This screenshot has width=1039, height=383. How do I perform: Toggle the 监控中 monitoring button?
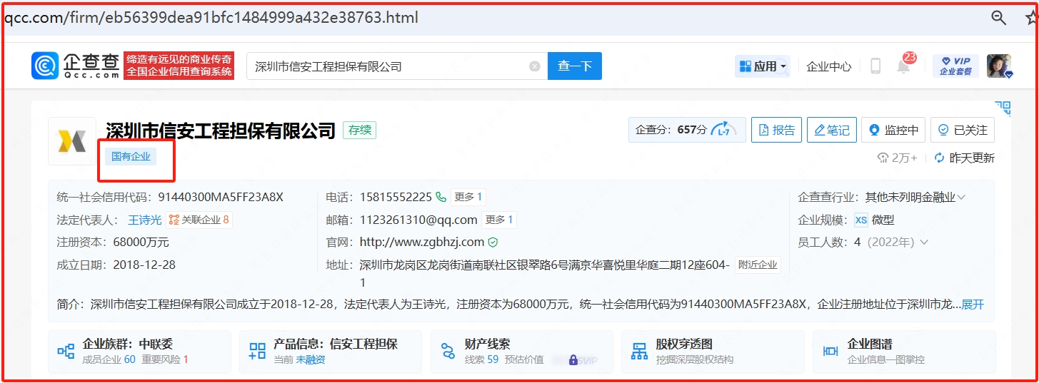coord(893,130)
